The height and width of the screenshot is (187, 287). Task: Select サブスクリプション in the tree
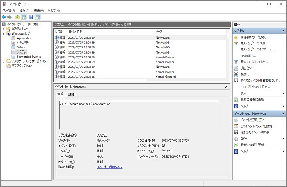pyautogui.click(x=22, y=66)
